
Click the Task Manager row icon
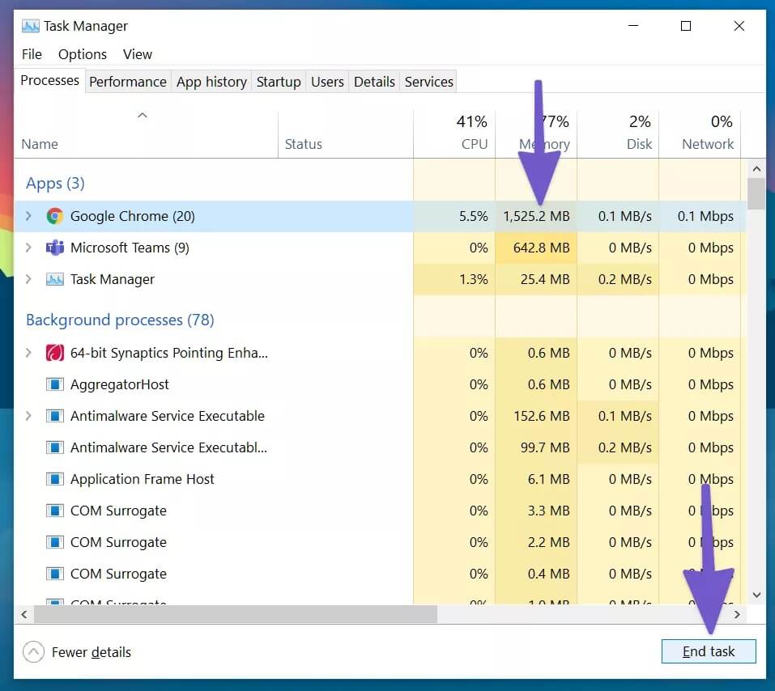(55, 280)
